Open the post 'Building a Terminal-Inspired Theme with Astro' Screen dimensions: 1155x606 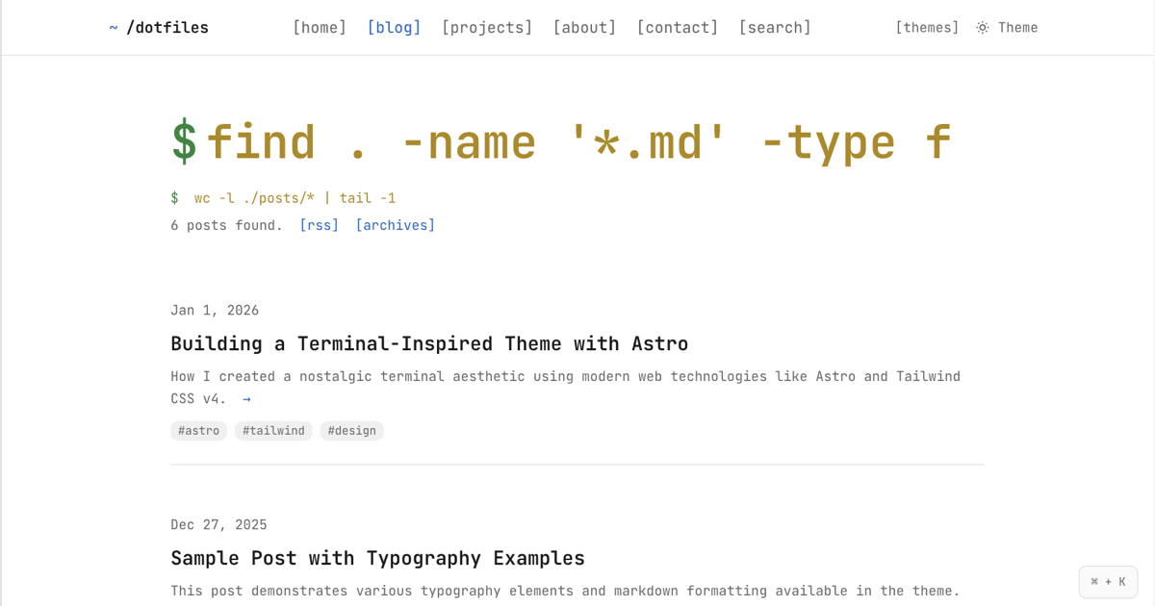pyautogui.click(x=429, y=343)
